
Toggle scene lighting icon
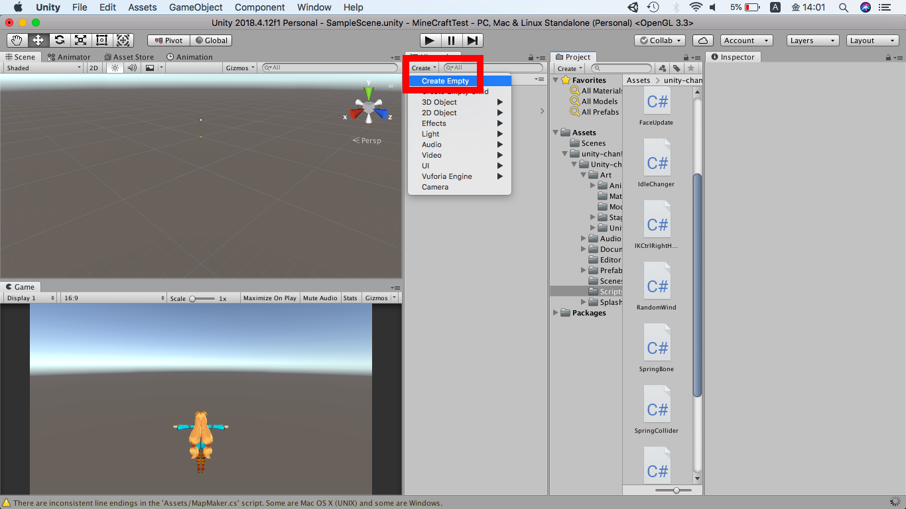(115, 68)
